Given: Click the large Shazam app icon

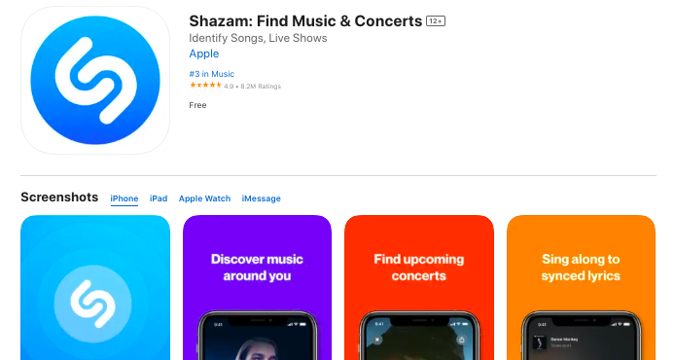Looking at the screenshot, I should click(x=95, y=80).
